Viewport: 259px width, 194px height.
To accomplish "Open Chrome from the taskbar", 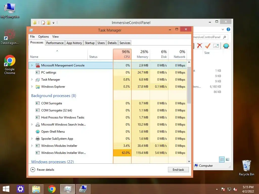I will pos(52,189).
